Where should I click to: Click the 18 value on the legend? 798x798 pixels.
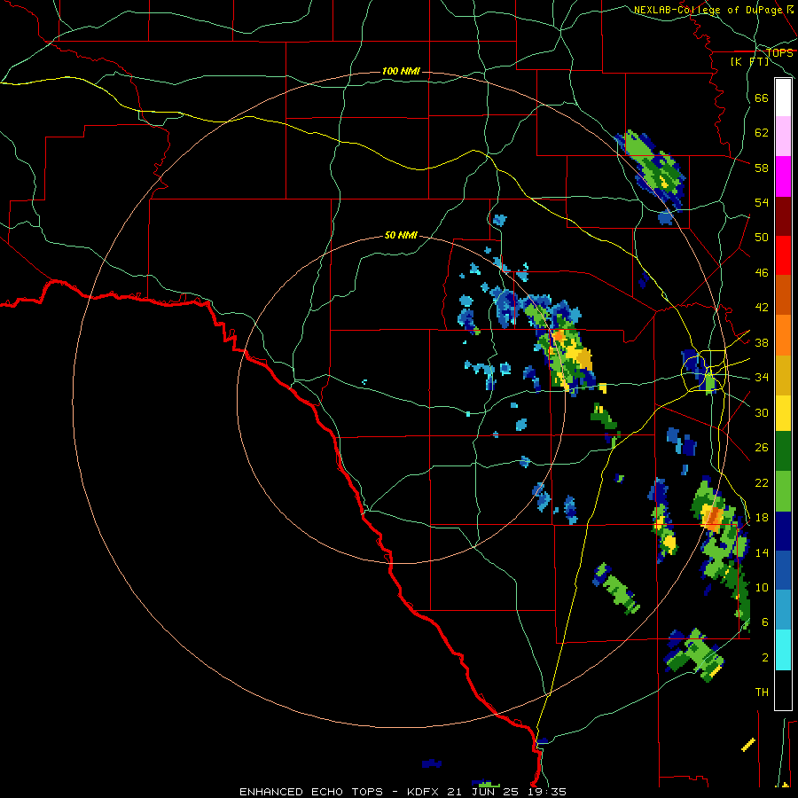[x=762, y=518]
